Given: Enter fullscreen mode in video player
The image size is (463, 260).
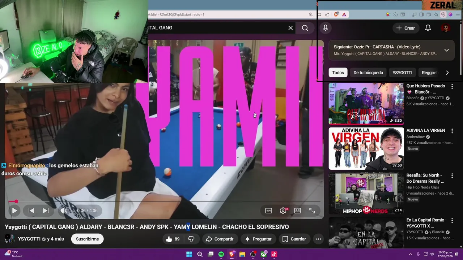Looking at the screenshot, I should (312, 211).
